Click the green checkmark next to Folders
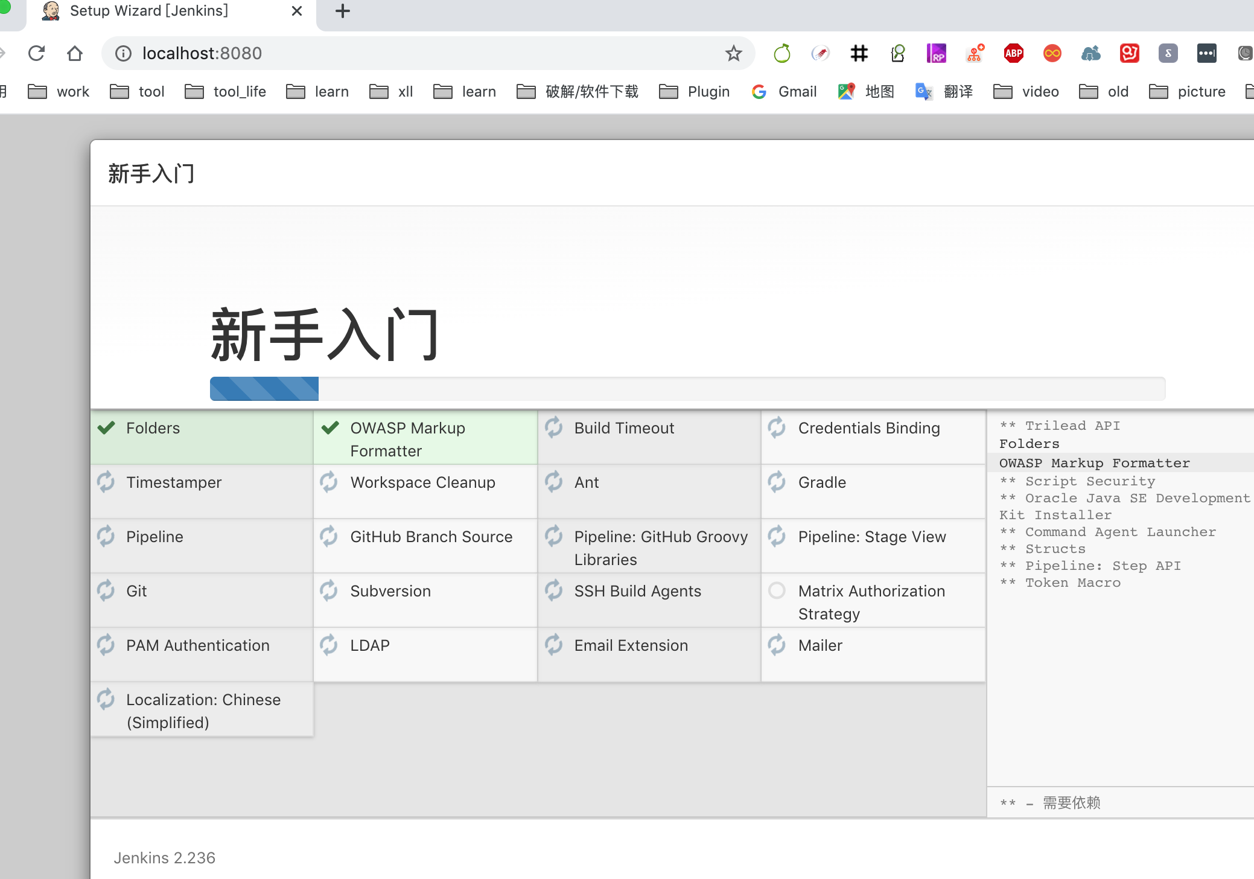Image resolution: width=1254 pixels, height=879 pixels. click(x=107, y=428)
